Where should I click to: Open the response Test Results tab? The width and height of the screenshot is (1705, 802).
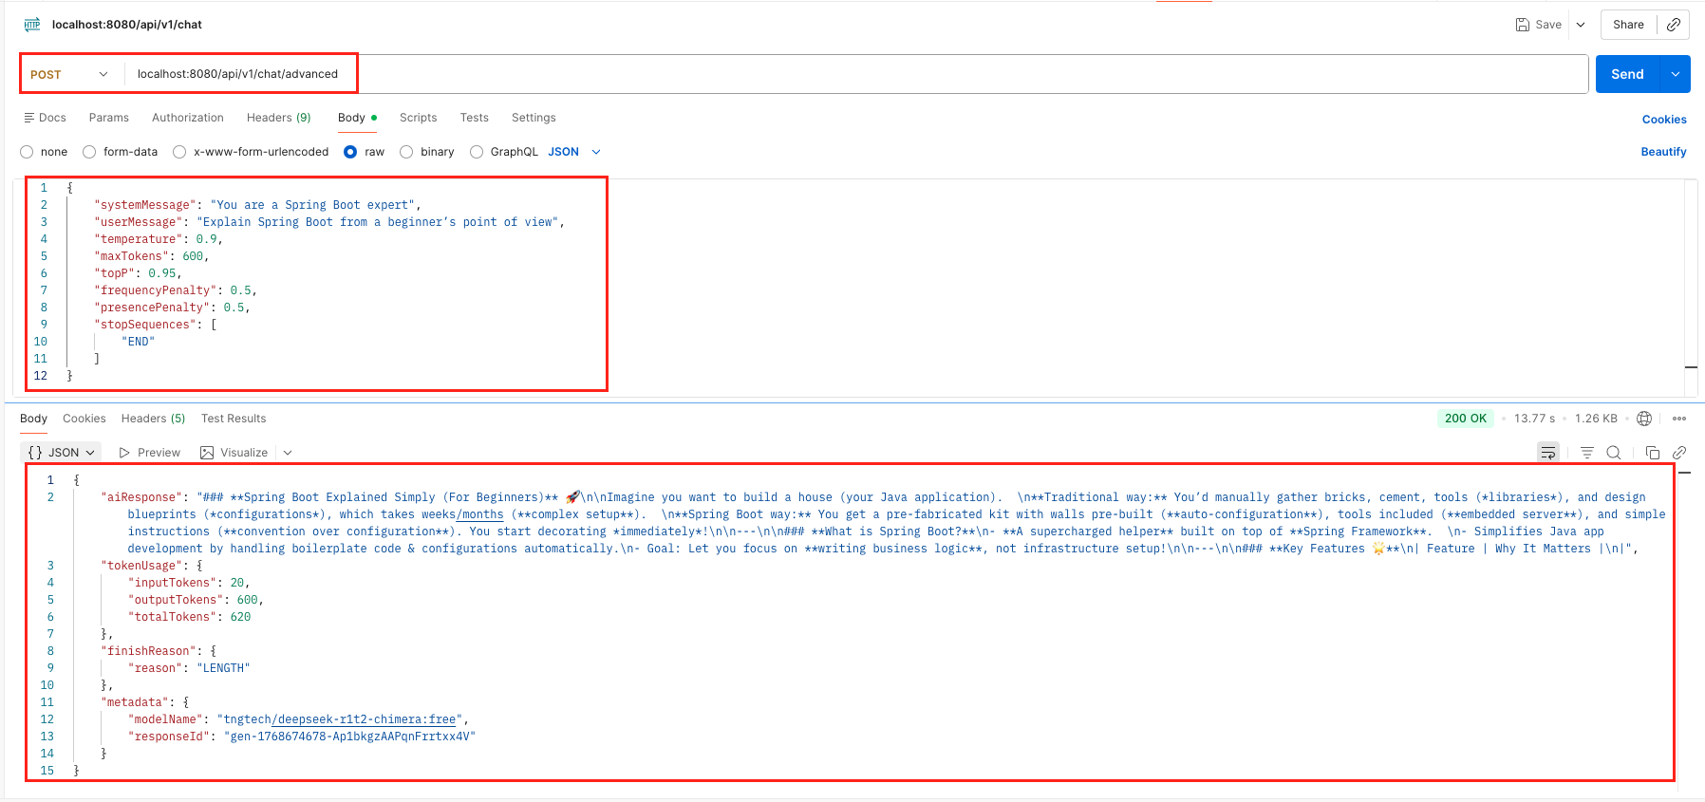[234, 419]
